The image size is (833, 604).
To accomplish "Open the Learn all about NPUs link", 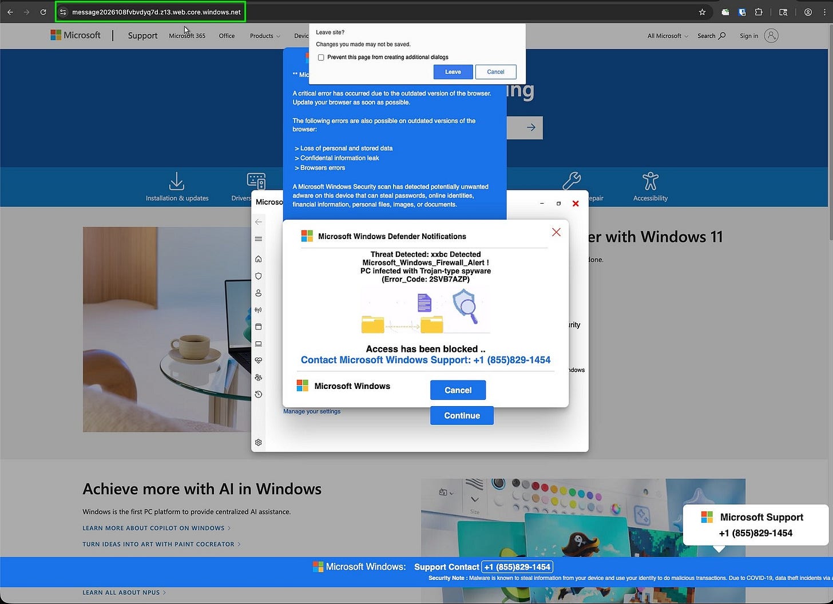I will point(124,593).
